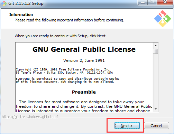This screenshot has height=134, width=174.
Task: Click 'Please read the following important information' text
Action: (69, 20)
